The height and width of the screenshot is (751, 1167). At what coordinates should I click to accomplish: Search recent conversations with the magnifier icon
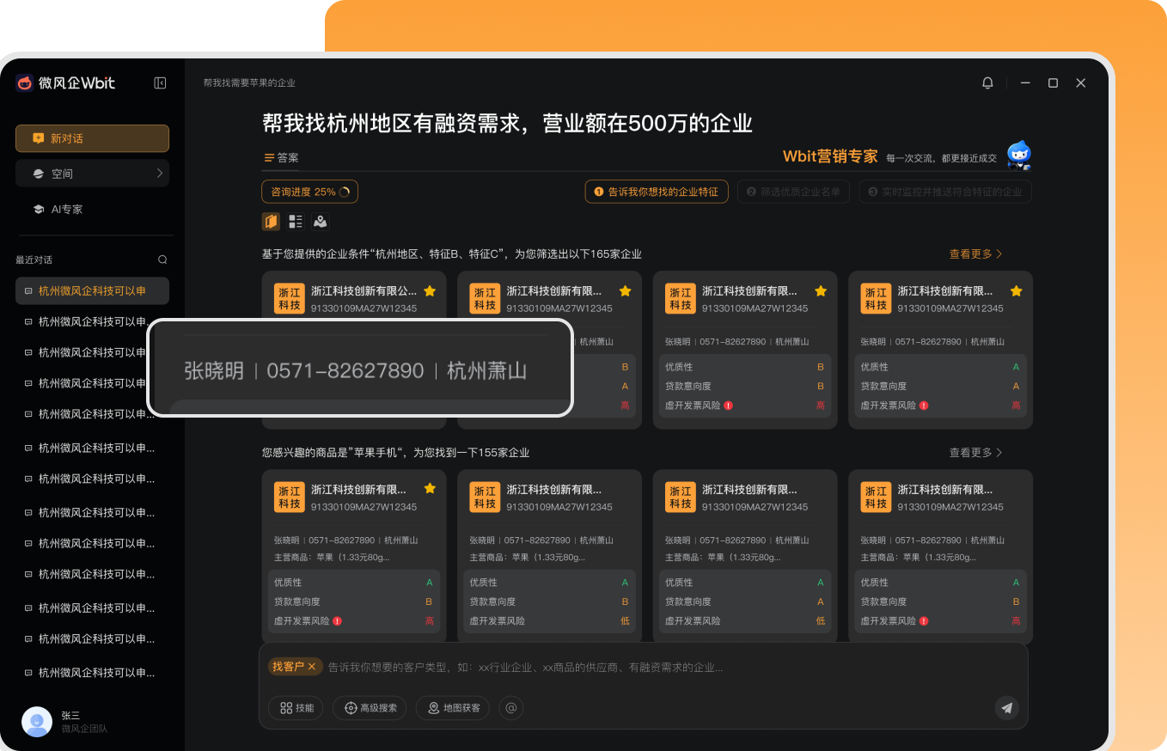[162, 259]
